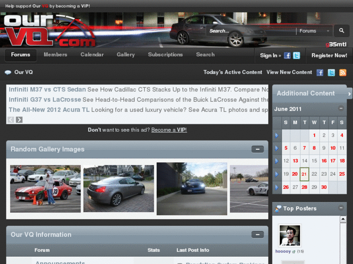Open the hooooy profile link
353x264 pixels.
tap(283, 251)
